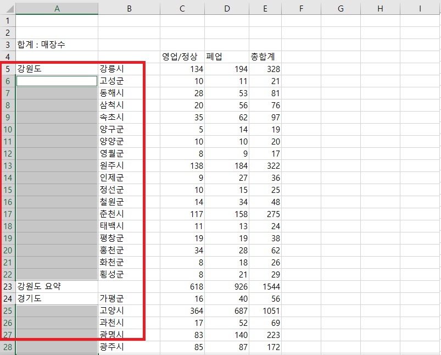
Task: Click the cell '합계 : 매장수'
Action: (x=57, y=45)
